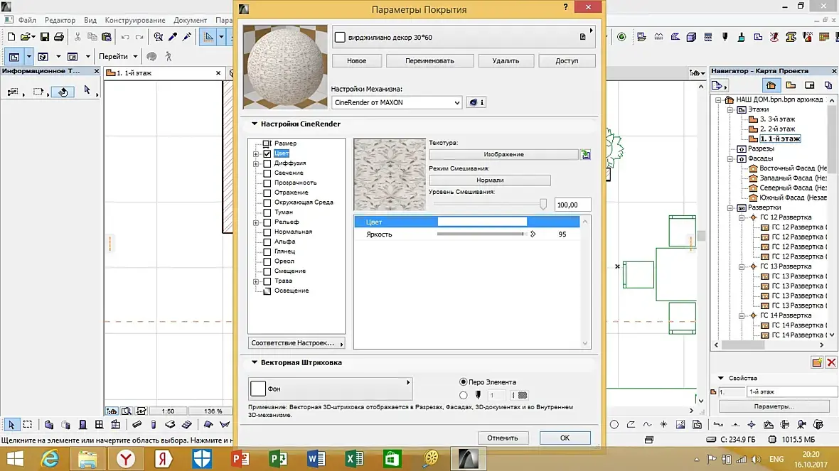Image resolution: width=839 pixels, height=471 pixels.
Task: Select the eyedropper pick-up parameters tool
Action: (173, 37)
